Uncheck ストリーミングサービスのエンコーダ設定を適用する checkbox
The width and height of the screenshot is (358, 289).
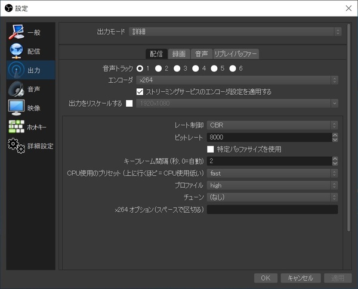pyautogui.click(x=140, y=92)
